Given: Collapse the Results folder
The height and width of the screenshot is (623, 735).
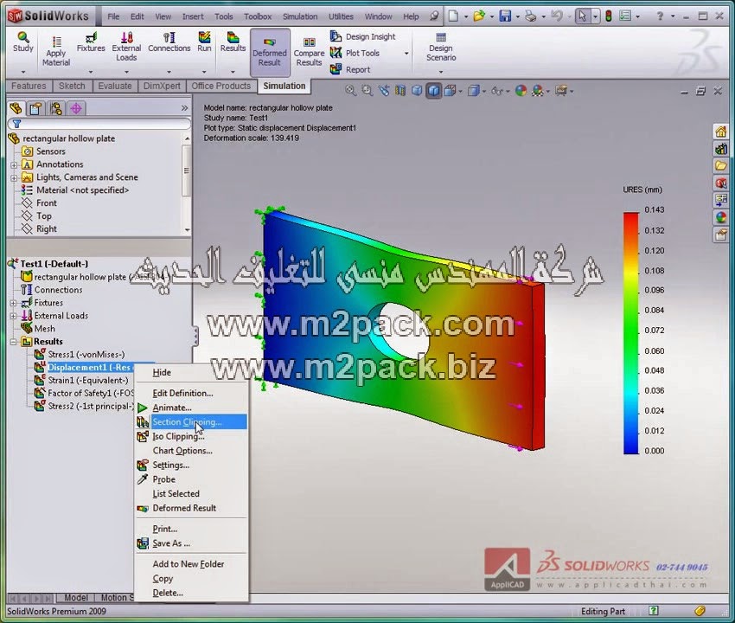Looking at the screenshot, I should [x=13, y=342].
